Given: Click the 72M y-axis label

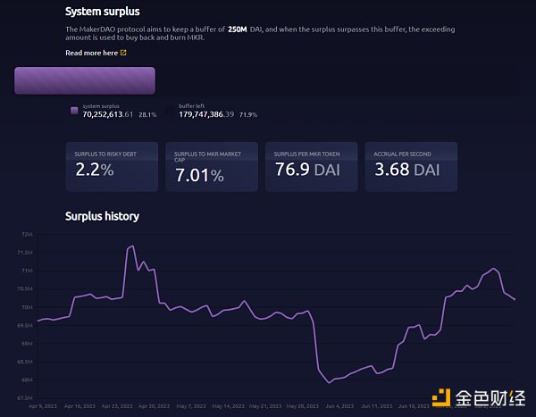Looking at the screenshot, I should tap(27, 235).
